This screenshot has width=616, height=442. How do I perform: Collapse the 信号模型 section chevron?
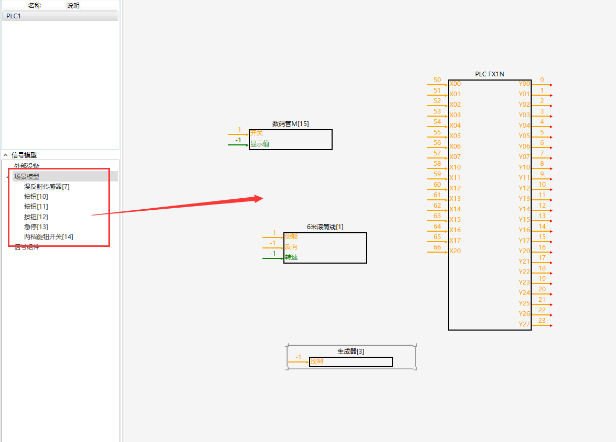tap(5, 155)
